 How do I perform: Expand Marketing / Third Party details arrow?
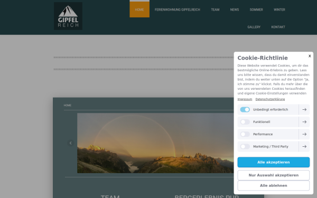tap(304, 146)
